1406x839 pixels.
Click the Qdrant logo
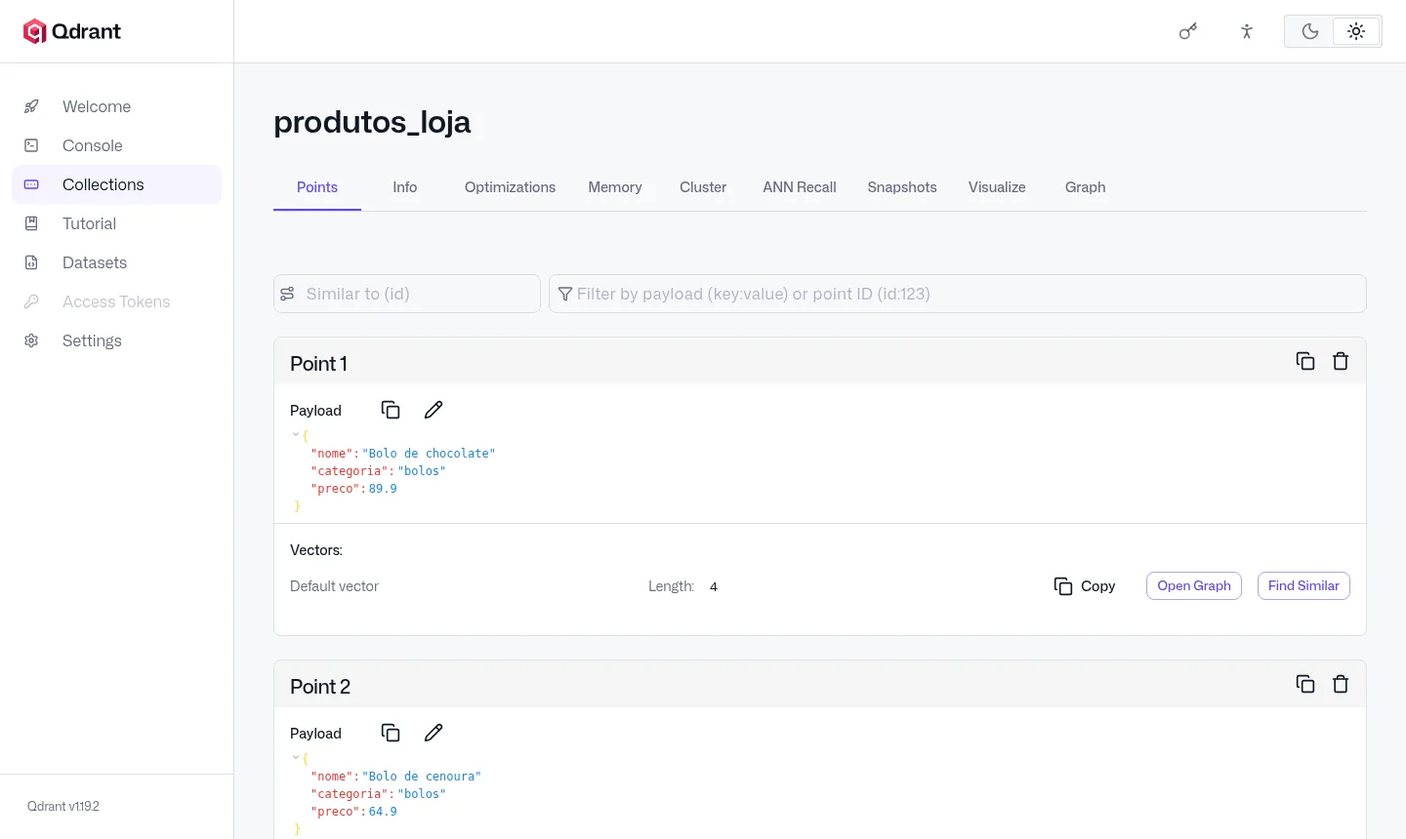click(x=72, y=31)
